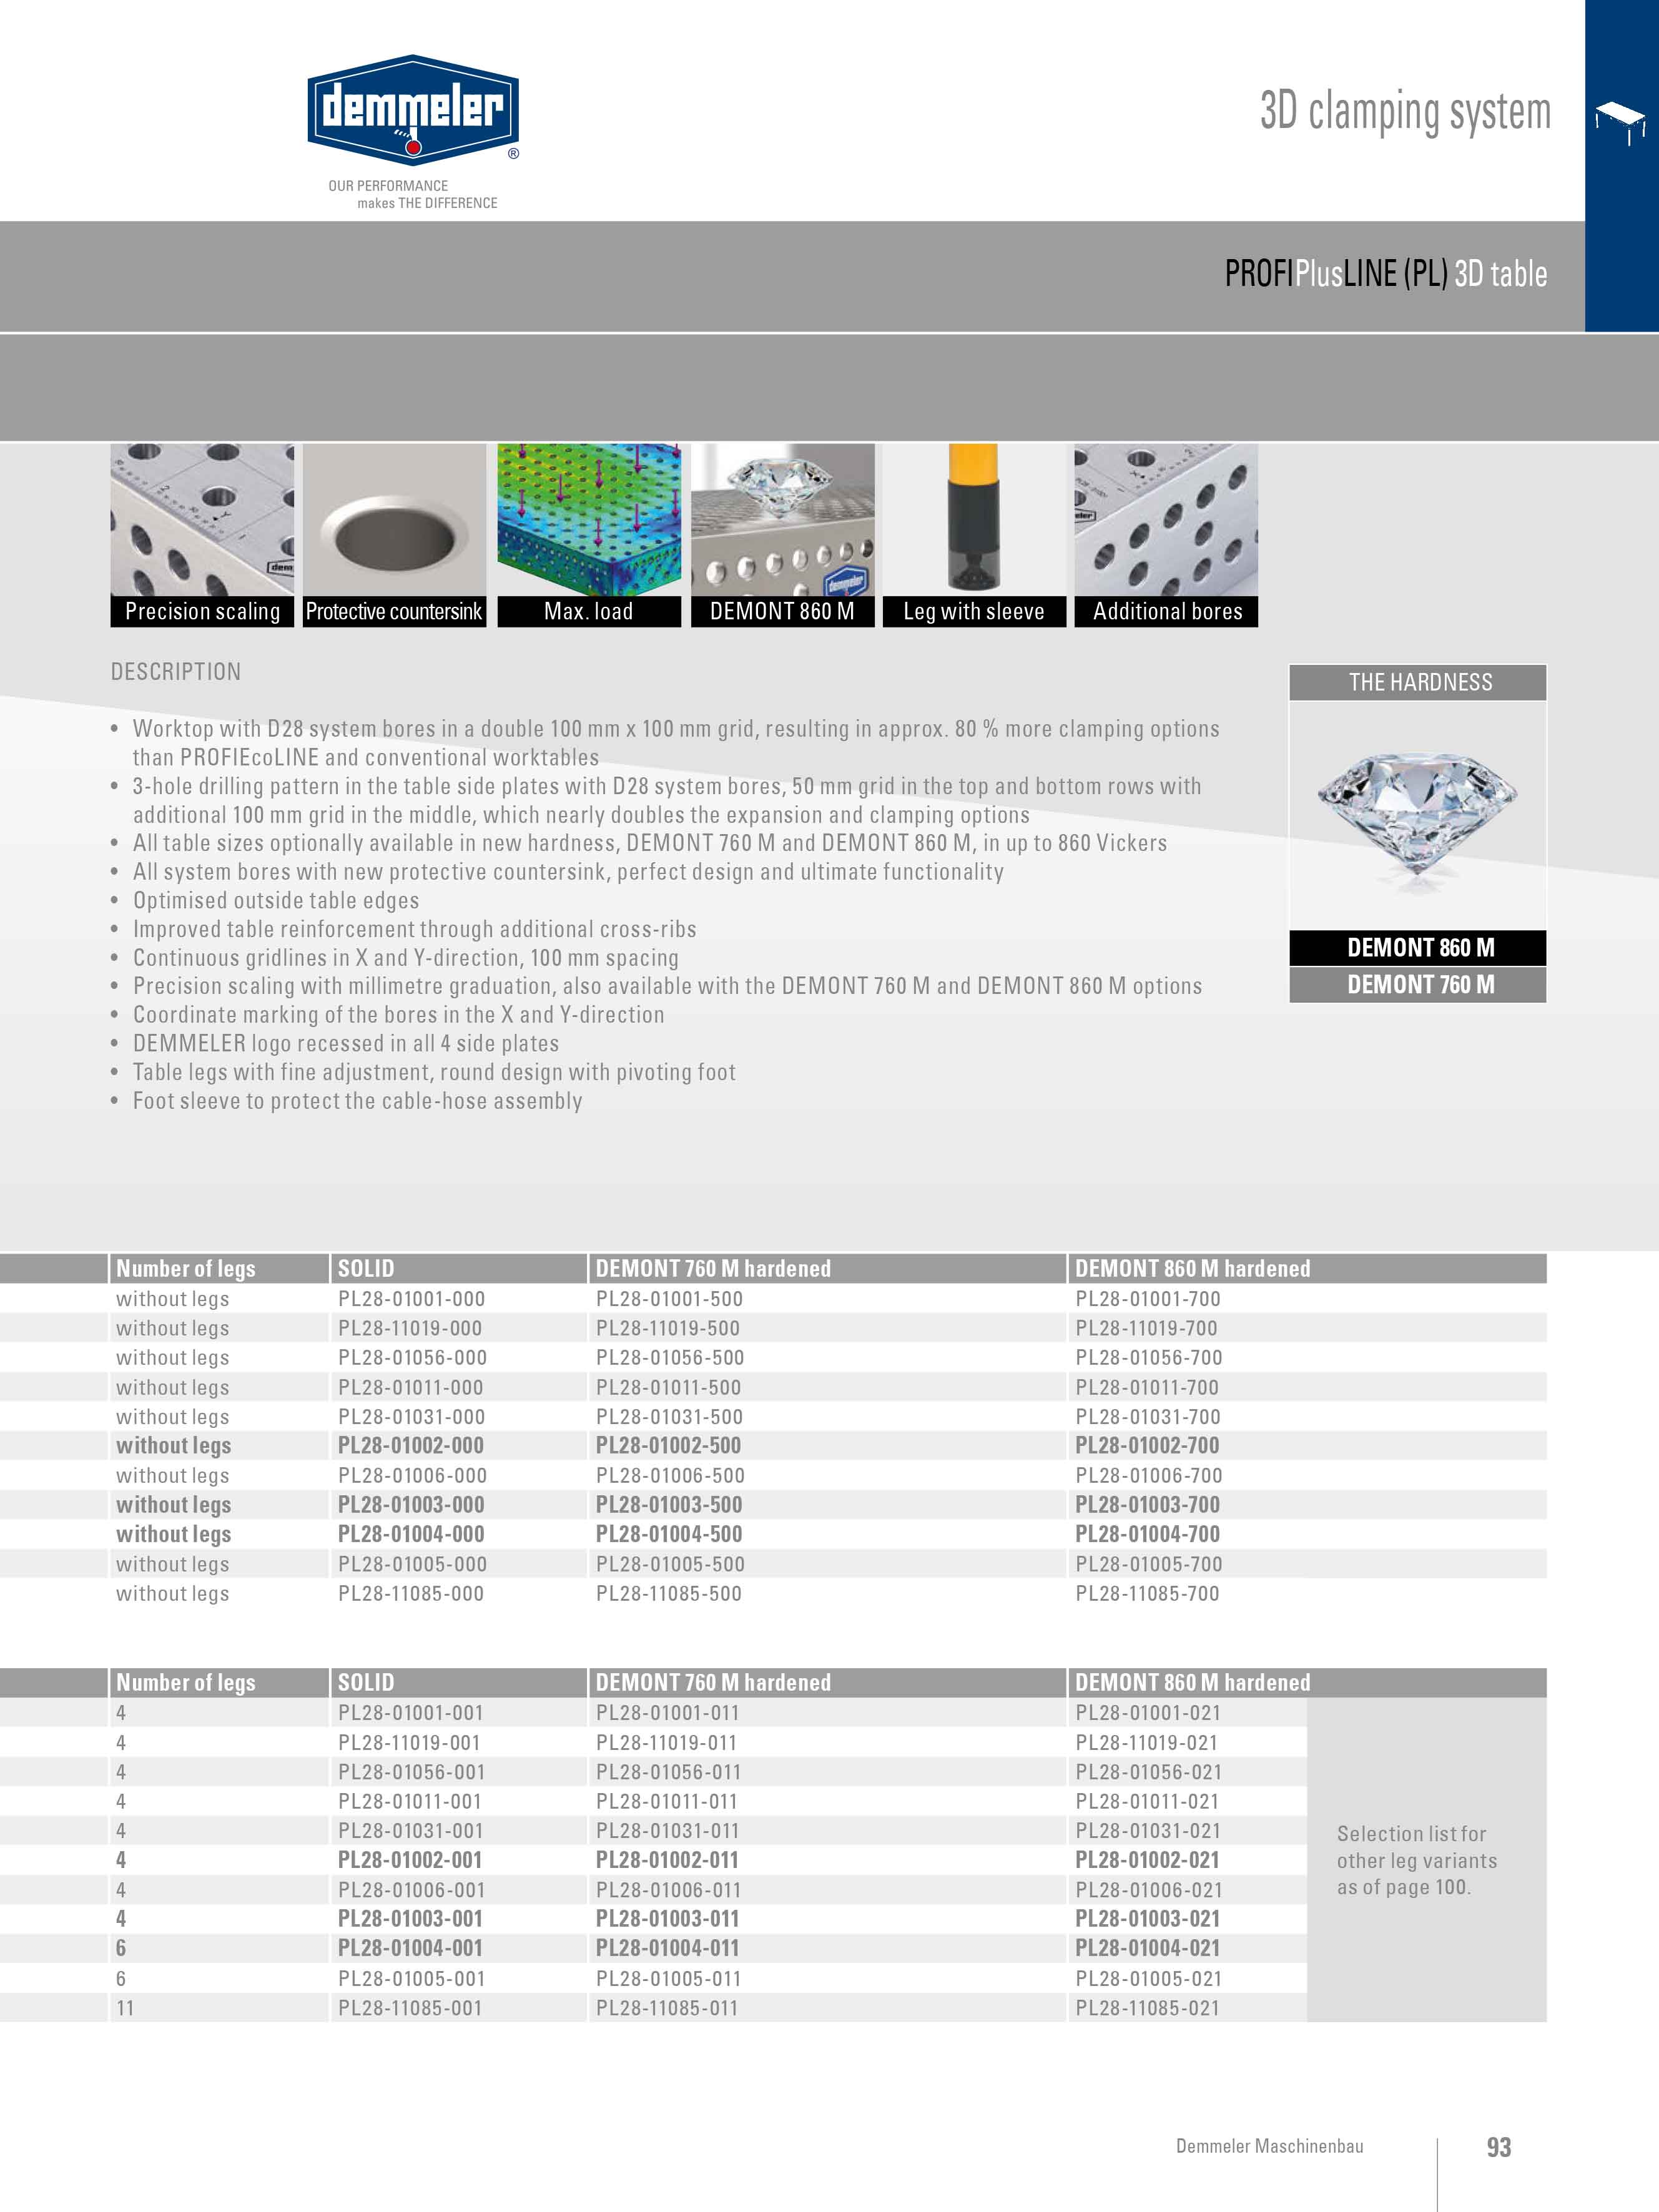1659x2212 pixels.
Task: Click Demmeler Maschinenbau footer text
Action: pos(1270,2146)
